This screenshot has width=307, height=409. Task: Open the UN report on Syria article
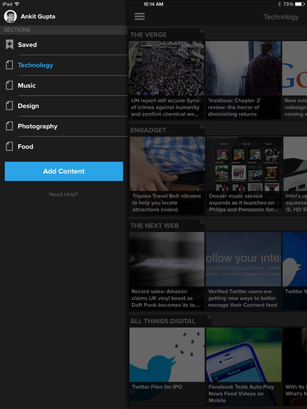click(x=166, y=80)
